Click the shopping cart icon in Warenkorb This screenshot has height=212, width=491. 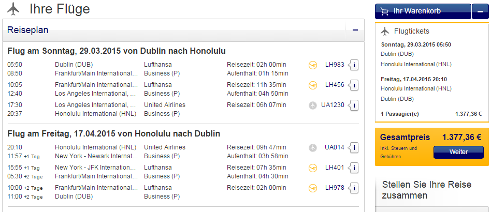[384, 11]
